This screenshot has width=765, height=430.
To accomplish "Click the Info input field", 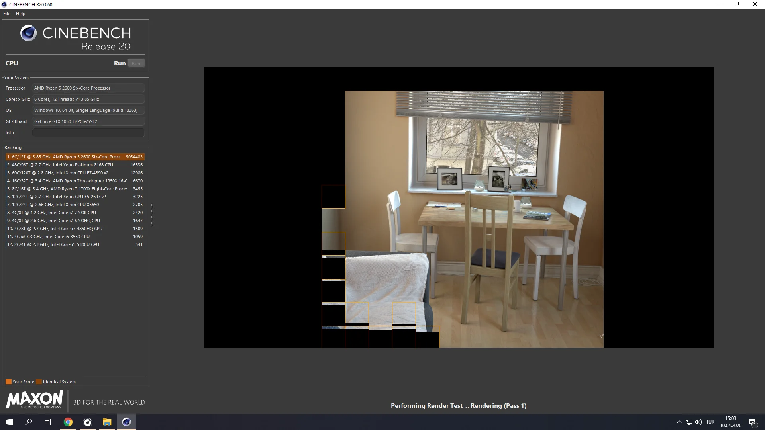I will (88, 133).
